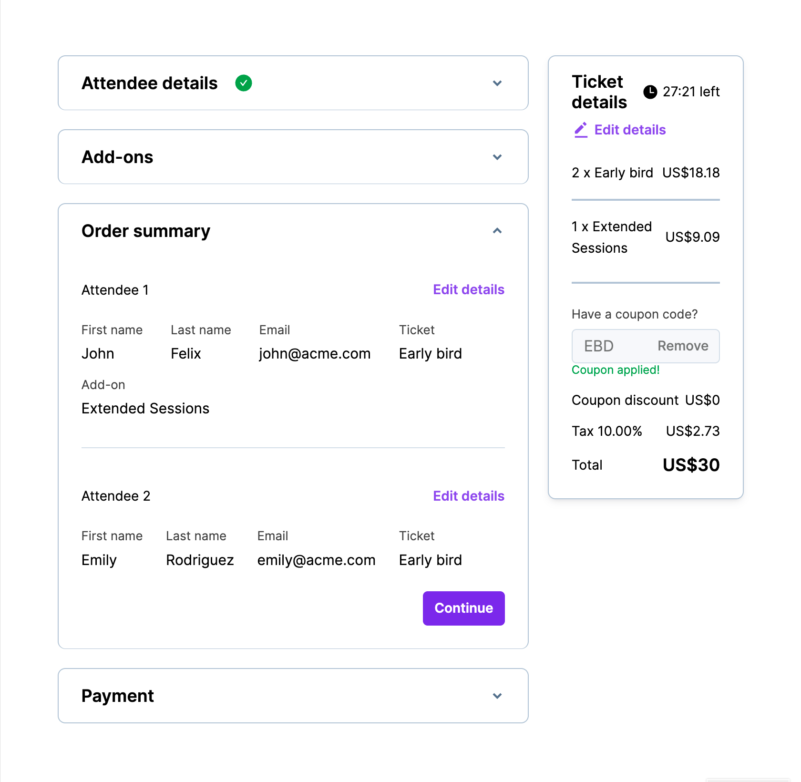The image size is (801, 782).
Task: Click the pencil edit icon in Ticket details
Action: click(x=581, y=130)
